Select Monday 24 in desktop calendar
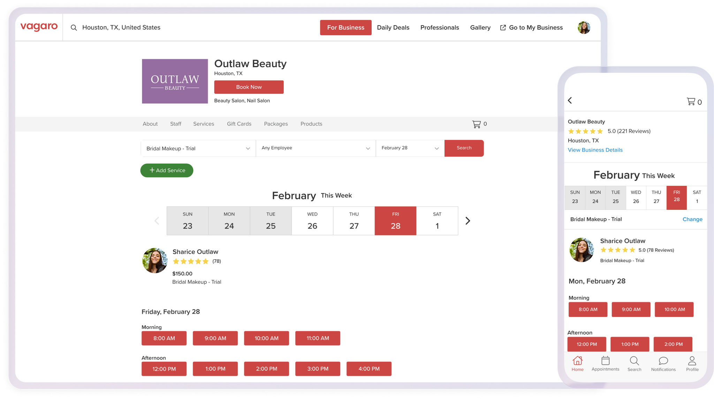 click(229, 221)
